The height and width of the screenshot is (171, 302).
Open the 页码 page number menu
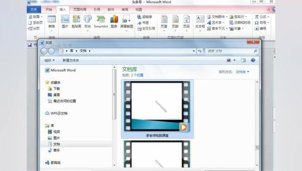pyautogui.click(x=186, y=23)
